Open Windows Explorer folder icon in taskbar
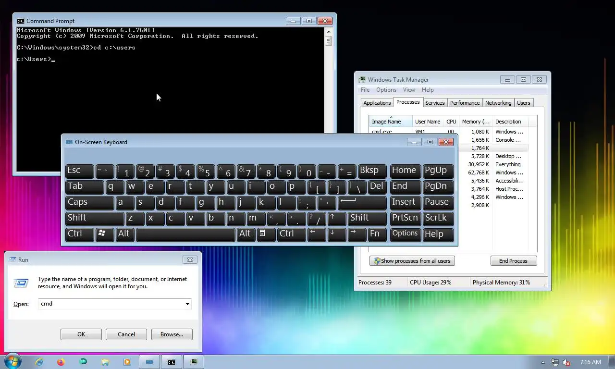This screenshot has width=615, height=369. click(105, 362)
